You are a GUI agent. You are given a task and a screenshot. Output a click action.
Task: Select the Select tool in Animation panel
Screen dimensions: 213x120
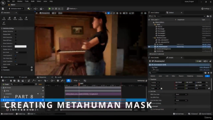(4, 18)
